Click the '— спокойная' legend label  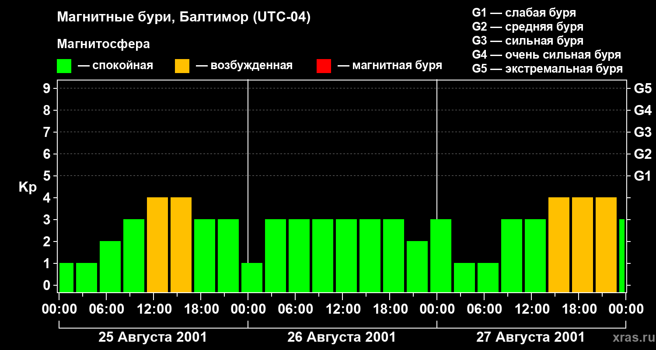point(115,66)
